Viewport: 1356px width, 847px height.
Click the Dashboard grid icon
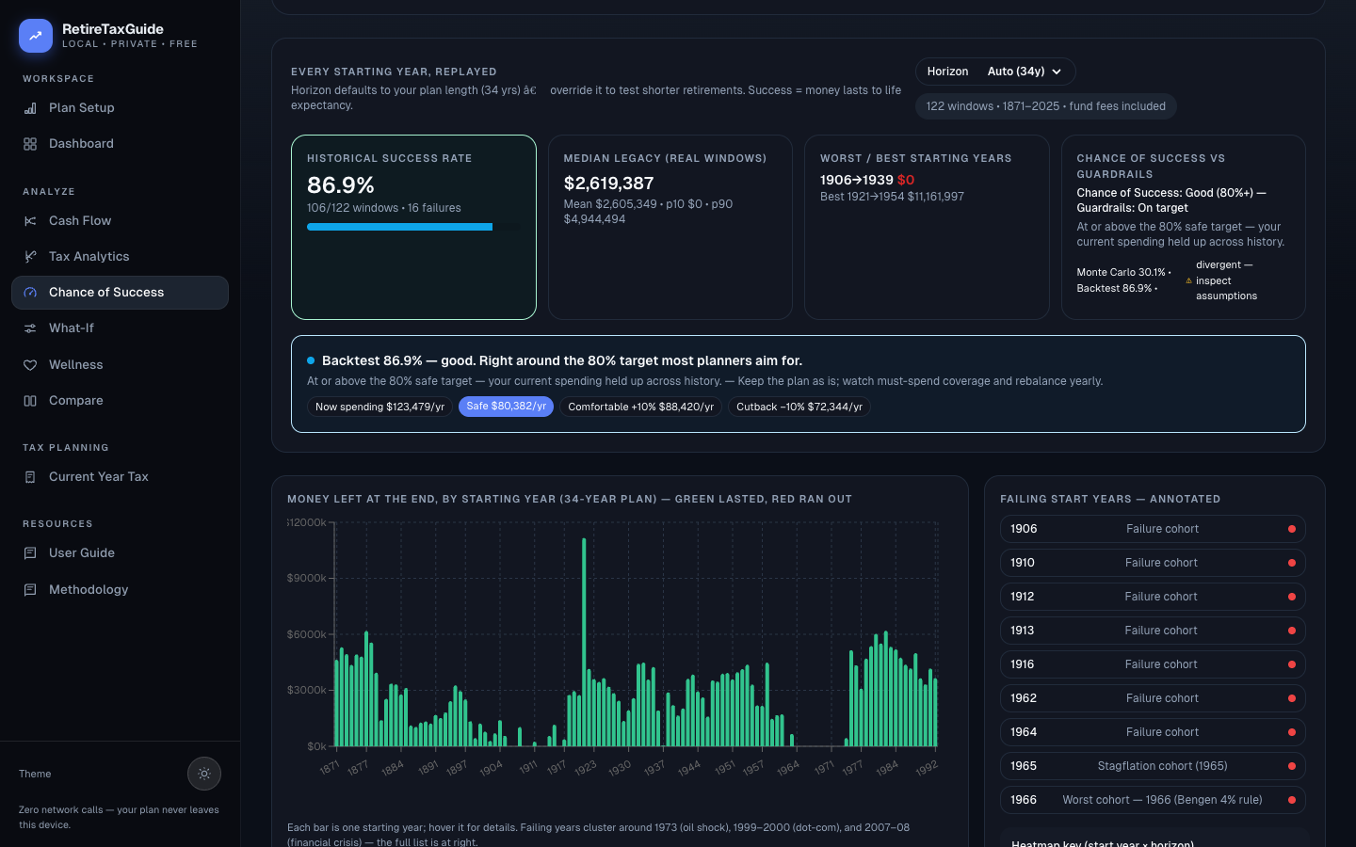(30, 144)
